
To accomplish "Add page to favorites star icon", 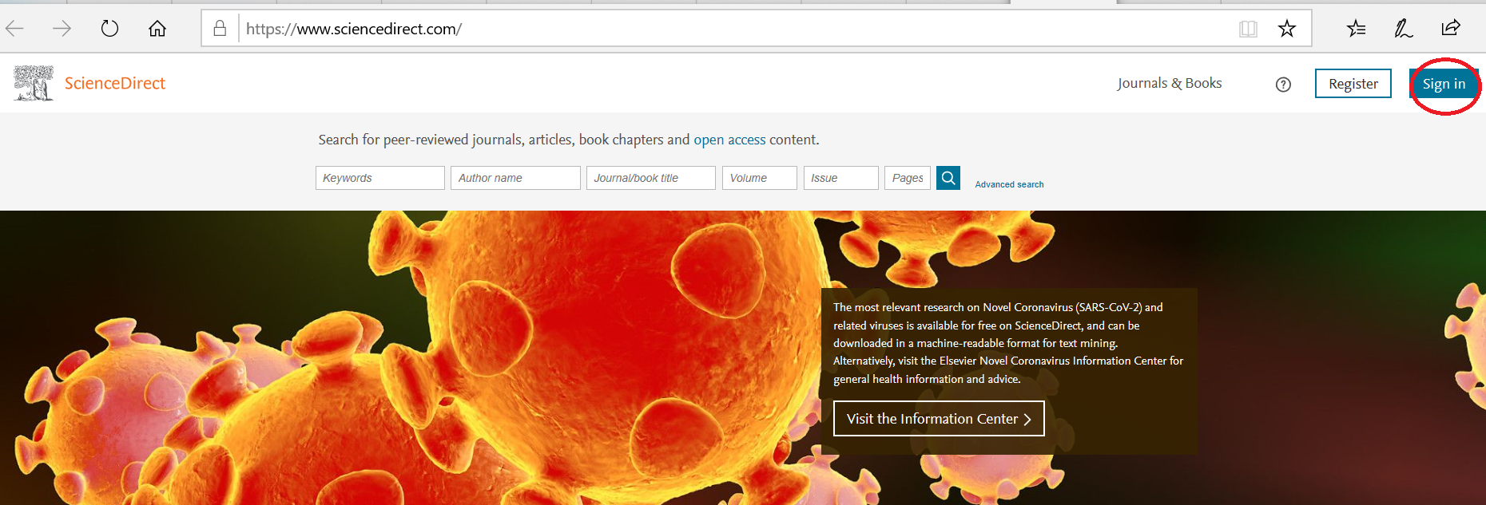I will point(1286,29).
